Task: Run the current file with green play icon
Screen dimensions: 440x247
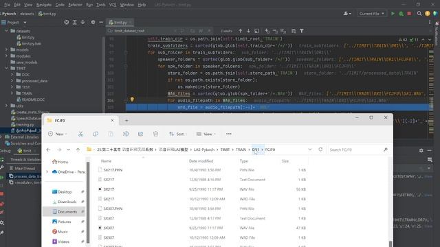Action: tap(393, 14)
